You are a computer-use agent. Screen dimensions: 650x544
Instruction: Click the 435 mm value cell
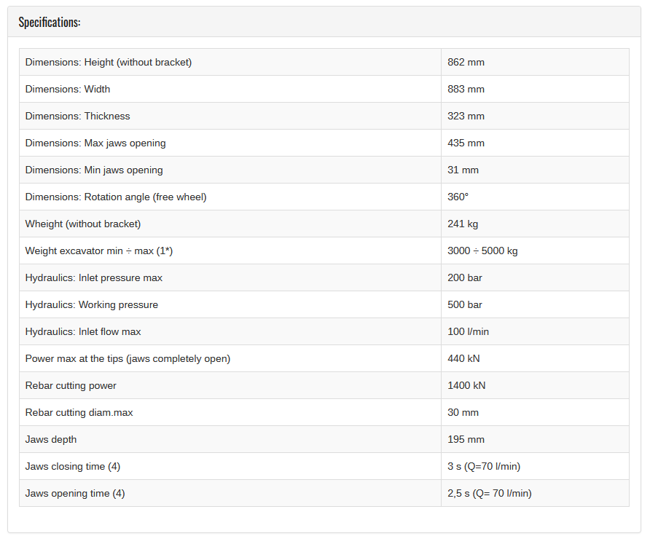[535, 143]
